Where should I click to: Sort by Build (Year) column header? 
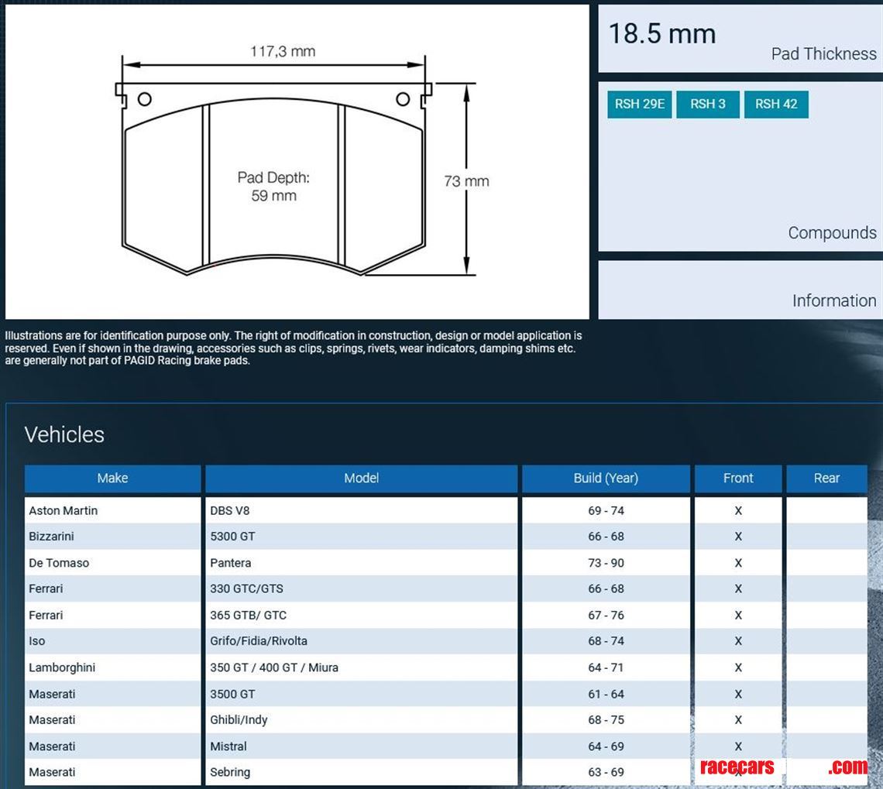(605, 479)
